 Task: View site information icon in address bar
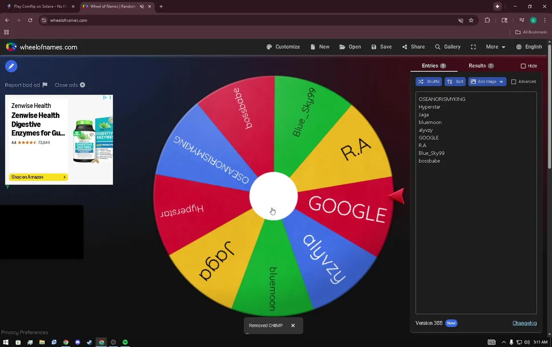pos(44,20)
